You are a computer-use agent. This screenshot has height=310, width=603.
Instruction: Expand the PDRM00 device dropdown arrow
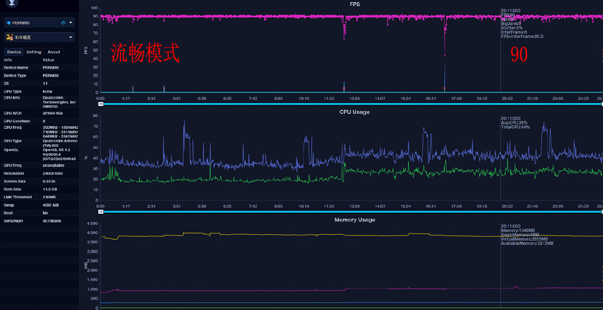point(71,23)
